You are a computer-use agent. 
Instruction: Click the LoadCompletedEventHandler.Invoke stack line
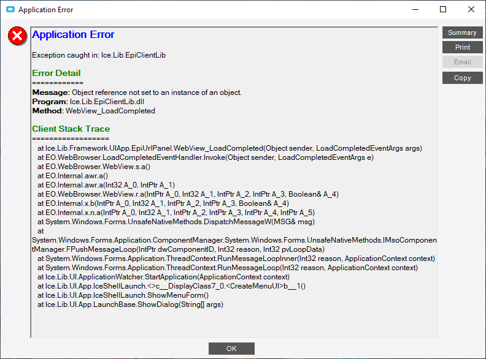coord(206,157)
